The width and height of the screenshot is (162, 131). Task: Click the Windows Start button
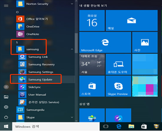[6, 126]
